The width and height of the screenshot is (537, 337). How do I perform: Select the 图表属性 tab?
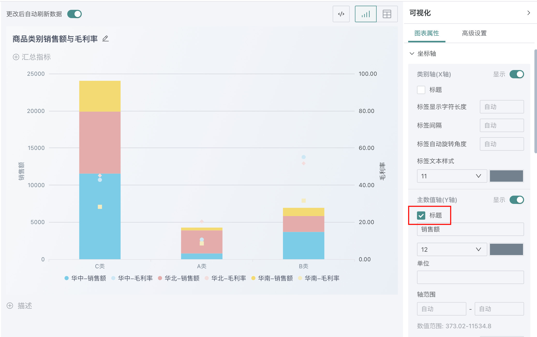tap(427, 33)
